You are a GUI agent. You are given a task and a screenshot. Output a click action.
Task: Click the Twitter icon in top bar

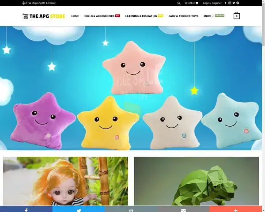(234, 3)
